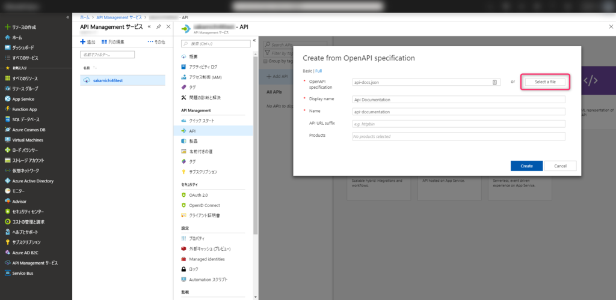Edit the Name field api-documentation
The height and width of the screenshot is (300, 616).
(x=459, y=112)
